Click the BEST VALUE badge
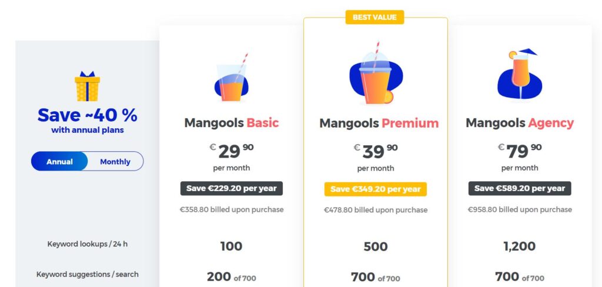The width and height of the screenshot is (602, 287). 375,17
